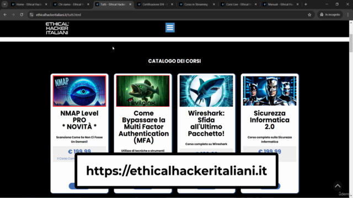Click the browser forward arrow
This screenshot has height=198, width=353.
pos(13,15)
